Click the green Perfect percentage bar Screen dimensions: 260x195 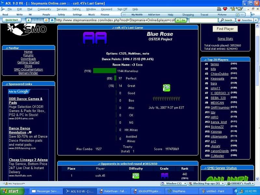[x=115, y=78]
